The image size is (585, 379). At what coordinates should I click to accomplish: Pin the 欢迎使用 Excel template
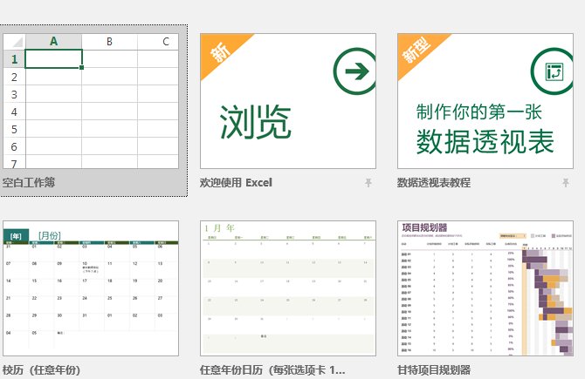click(x=368, y=182)
